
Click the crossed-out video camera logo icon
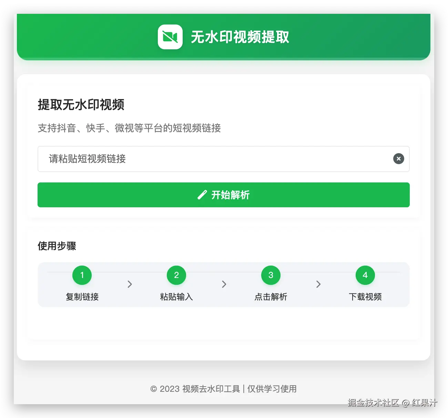tap(170, 37)
